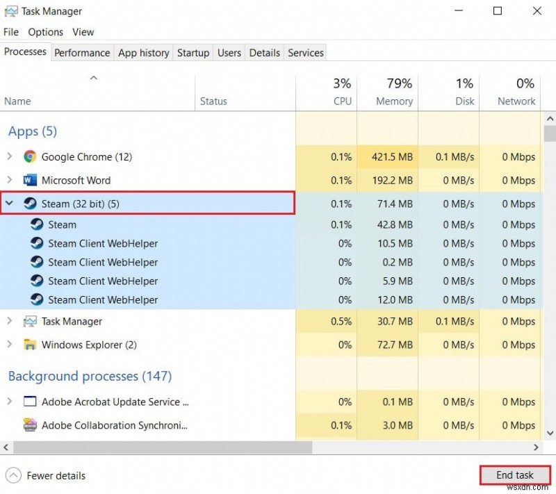556x494 pixels.
Task: Sort by the Status column header
Action: pos(245,93)
